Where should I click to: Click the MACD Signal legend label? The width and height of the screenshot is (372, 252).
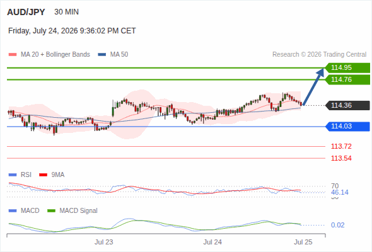coord(79,211)
